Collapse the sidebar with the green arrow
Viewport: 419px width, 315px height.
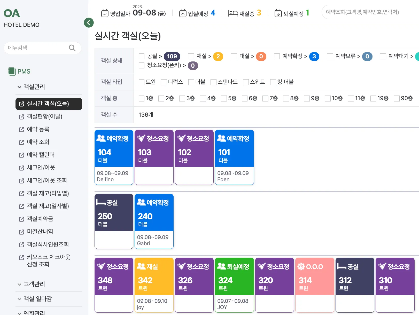tap(89, 23)
